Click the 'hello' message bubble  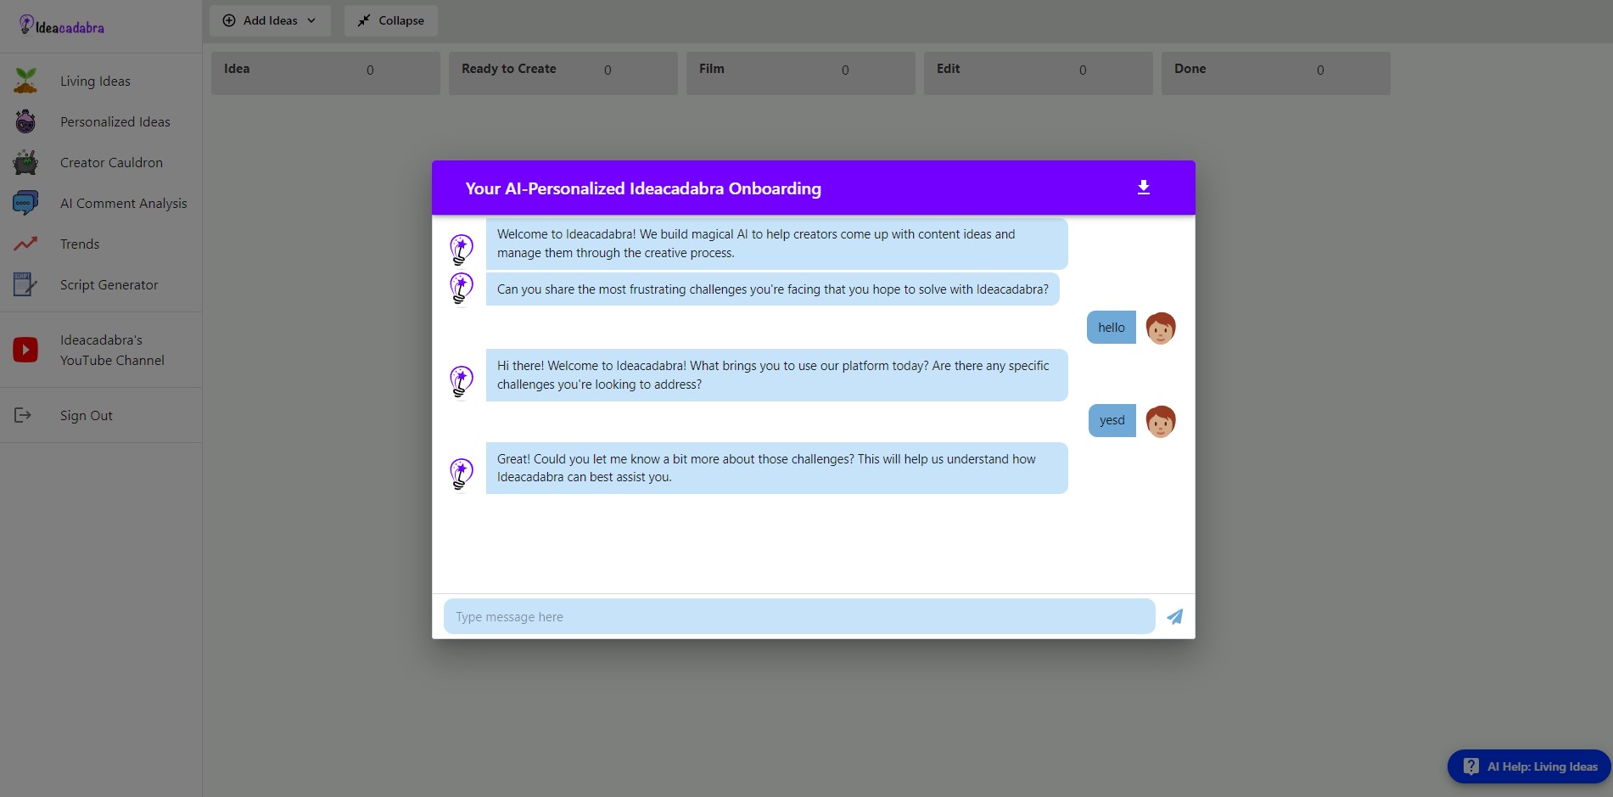pyautogui.click(x=1112, y=328)
